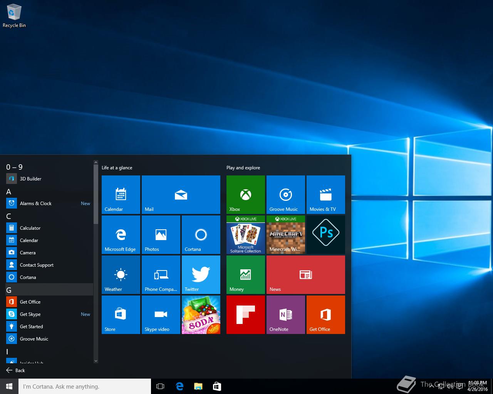Launch Edge from the taskbar
Viewport: 493px width, 394px height.
point(179,386)
